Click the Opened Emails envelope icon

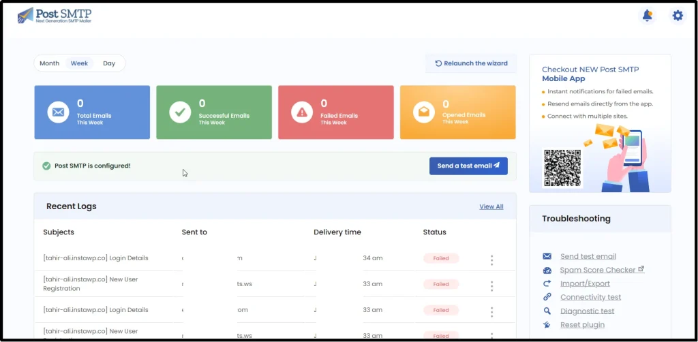point(424,112)
